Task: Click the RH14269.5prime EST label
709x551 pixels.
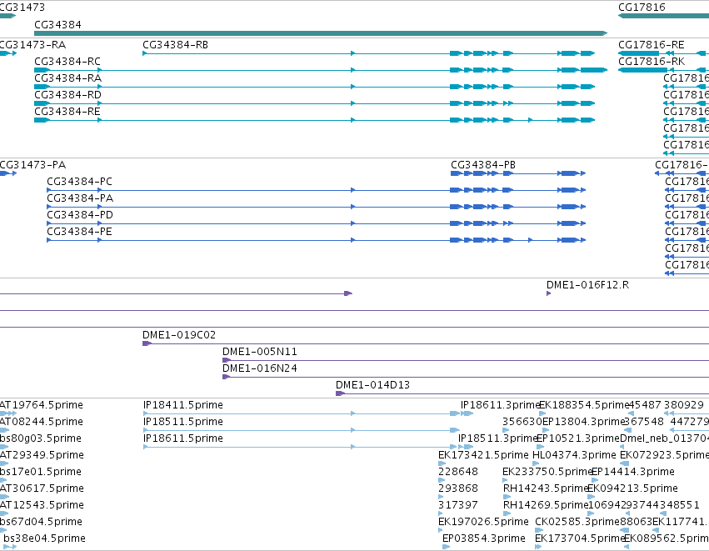Action: pos(546,505)
